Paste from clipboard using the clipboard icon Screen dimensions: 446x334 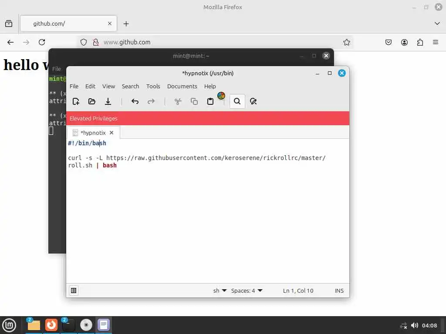pos(210,101)
